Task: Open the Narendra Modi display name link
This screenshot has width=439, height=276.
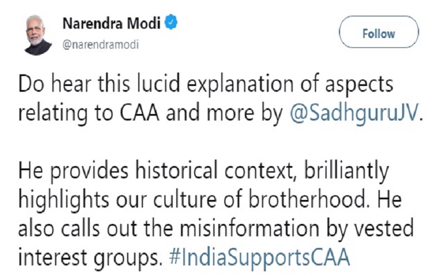Action: pos(111,23)
